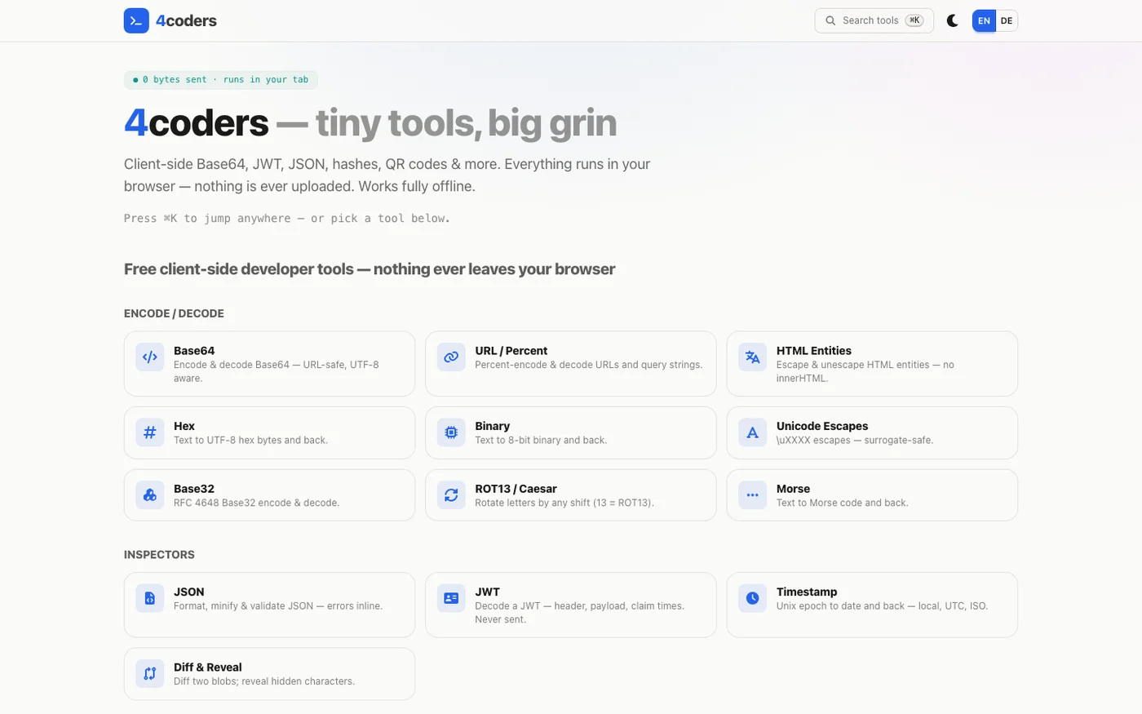Switch language to EN
Screen dimensions: 1142x714
[x=984, y=20]
